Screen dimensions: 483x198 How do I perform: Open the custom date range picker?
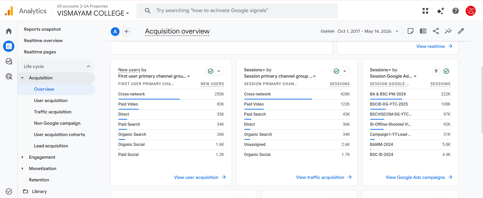[359, 31]
